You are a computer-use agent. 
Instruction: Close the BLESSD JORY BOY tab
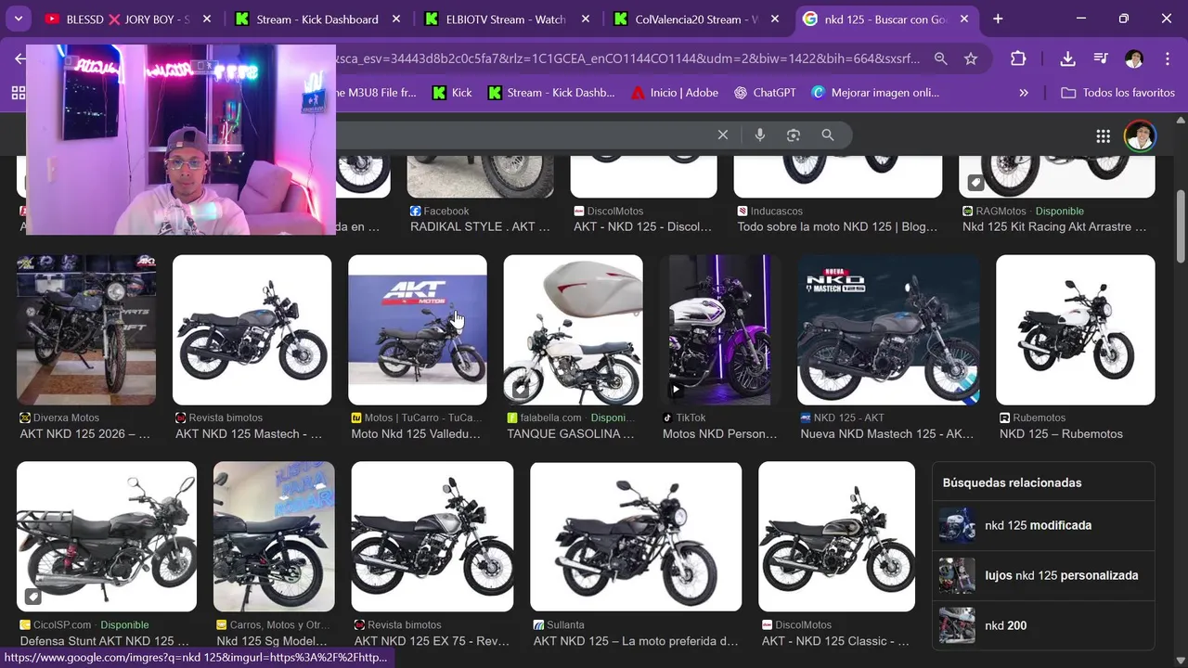click(x=206, y=19)
